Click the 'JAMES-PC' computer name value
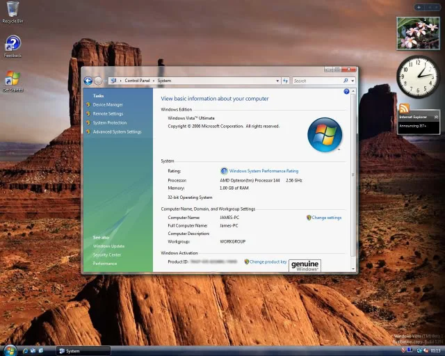Viewport: 445px width, 356px height. 229,218
